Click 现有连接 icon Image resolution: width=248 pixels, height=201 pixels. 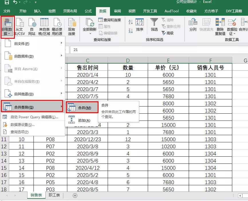tap(72, 22)
